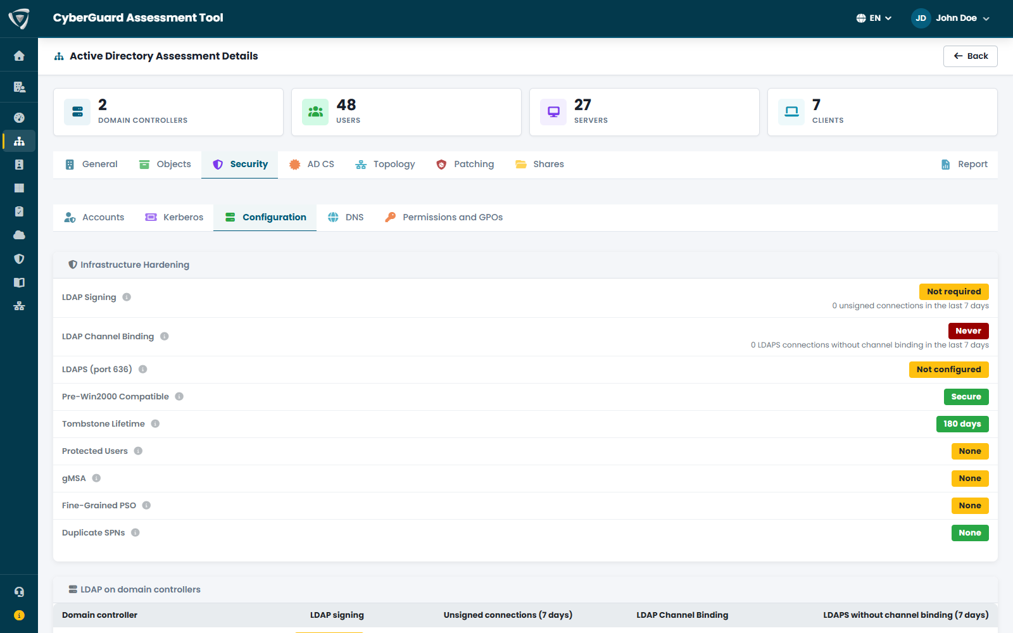Viewport: 1013px width, 633px height.
Task: Open the Shares tab
Action: (x=539, y=164)
